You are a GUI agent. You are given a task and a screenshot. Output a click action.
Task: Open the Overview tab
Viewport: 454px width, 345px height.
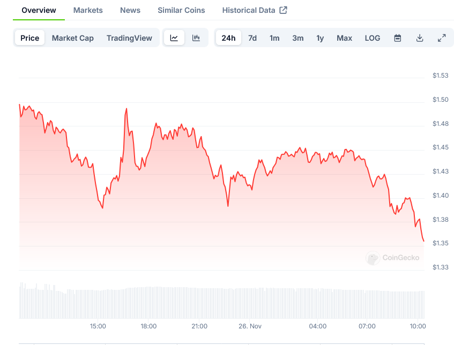pos(39,10)
